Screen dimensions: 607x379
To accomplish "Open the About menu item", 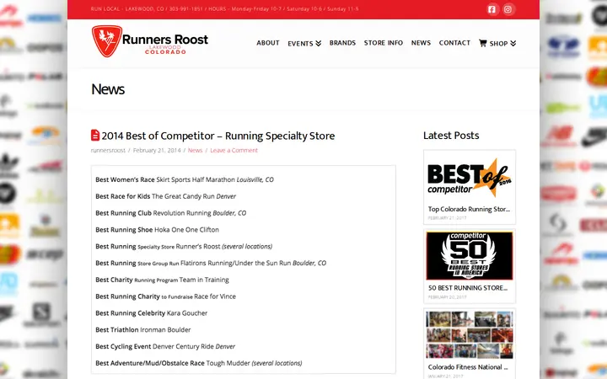I will pos(268,43).
